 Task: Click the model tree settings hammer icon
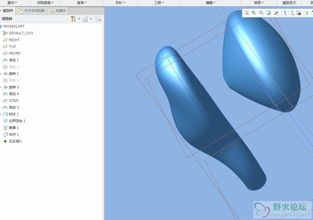click(x=73, y=19)
